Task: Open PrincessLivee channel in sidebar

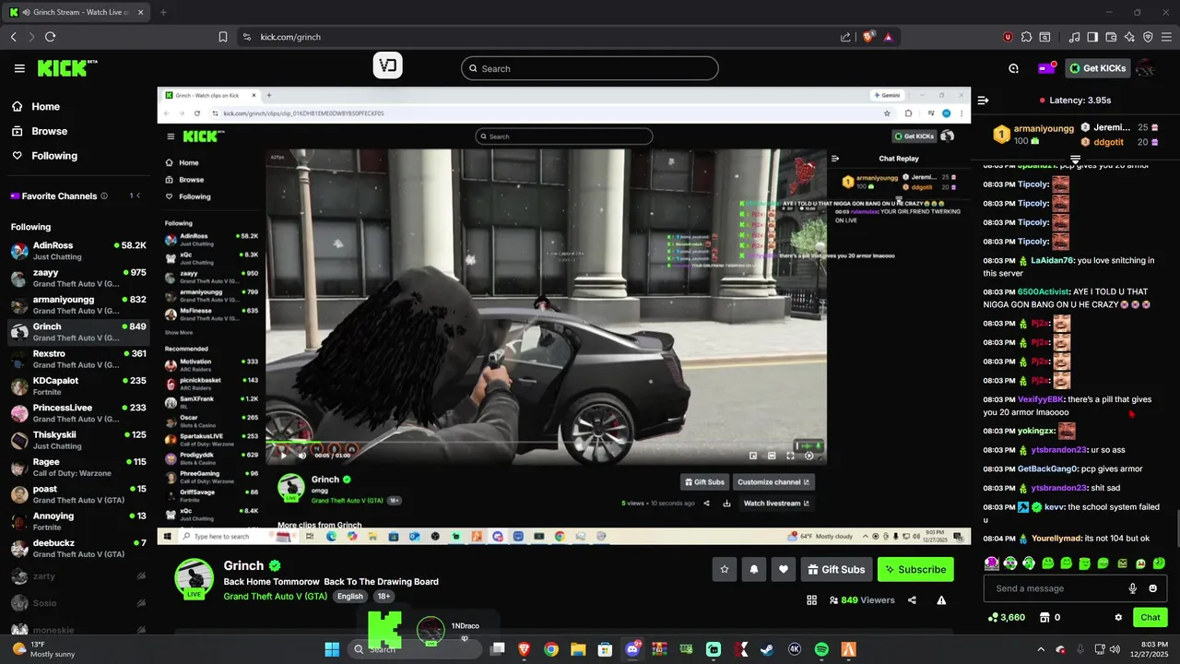Action: click(x=78, y=413)
